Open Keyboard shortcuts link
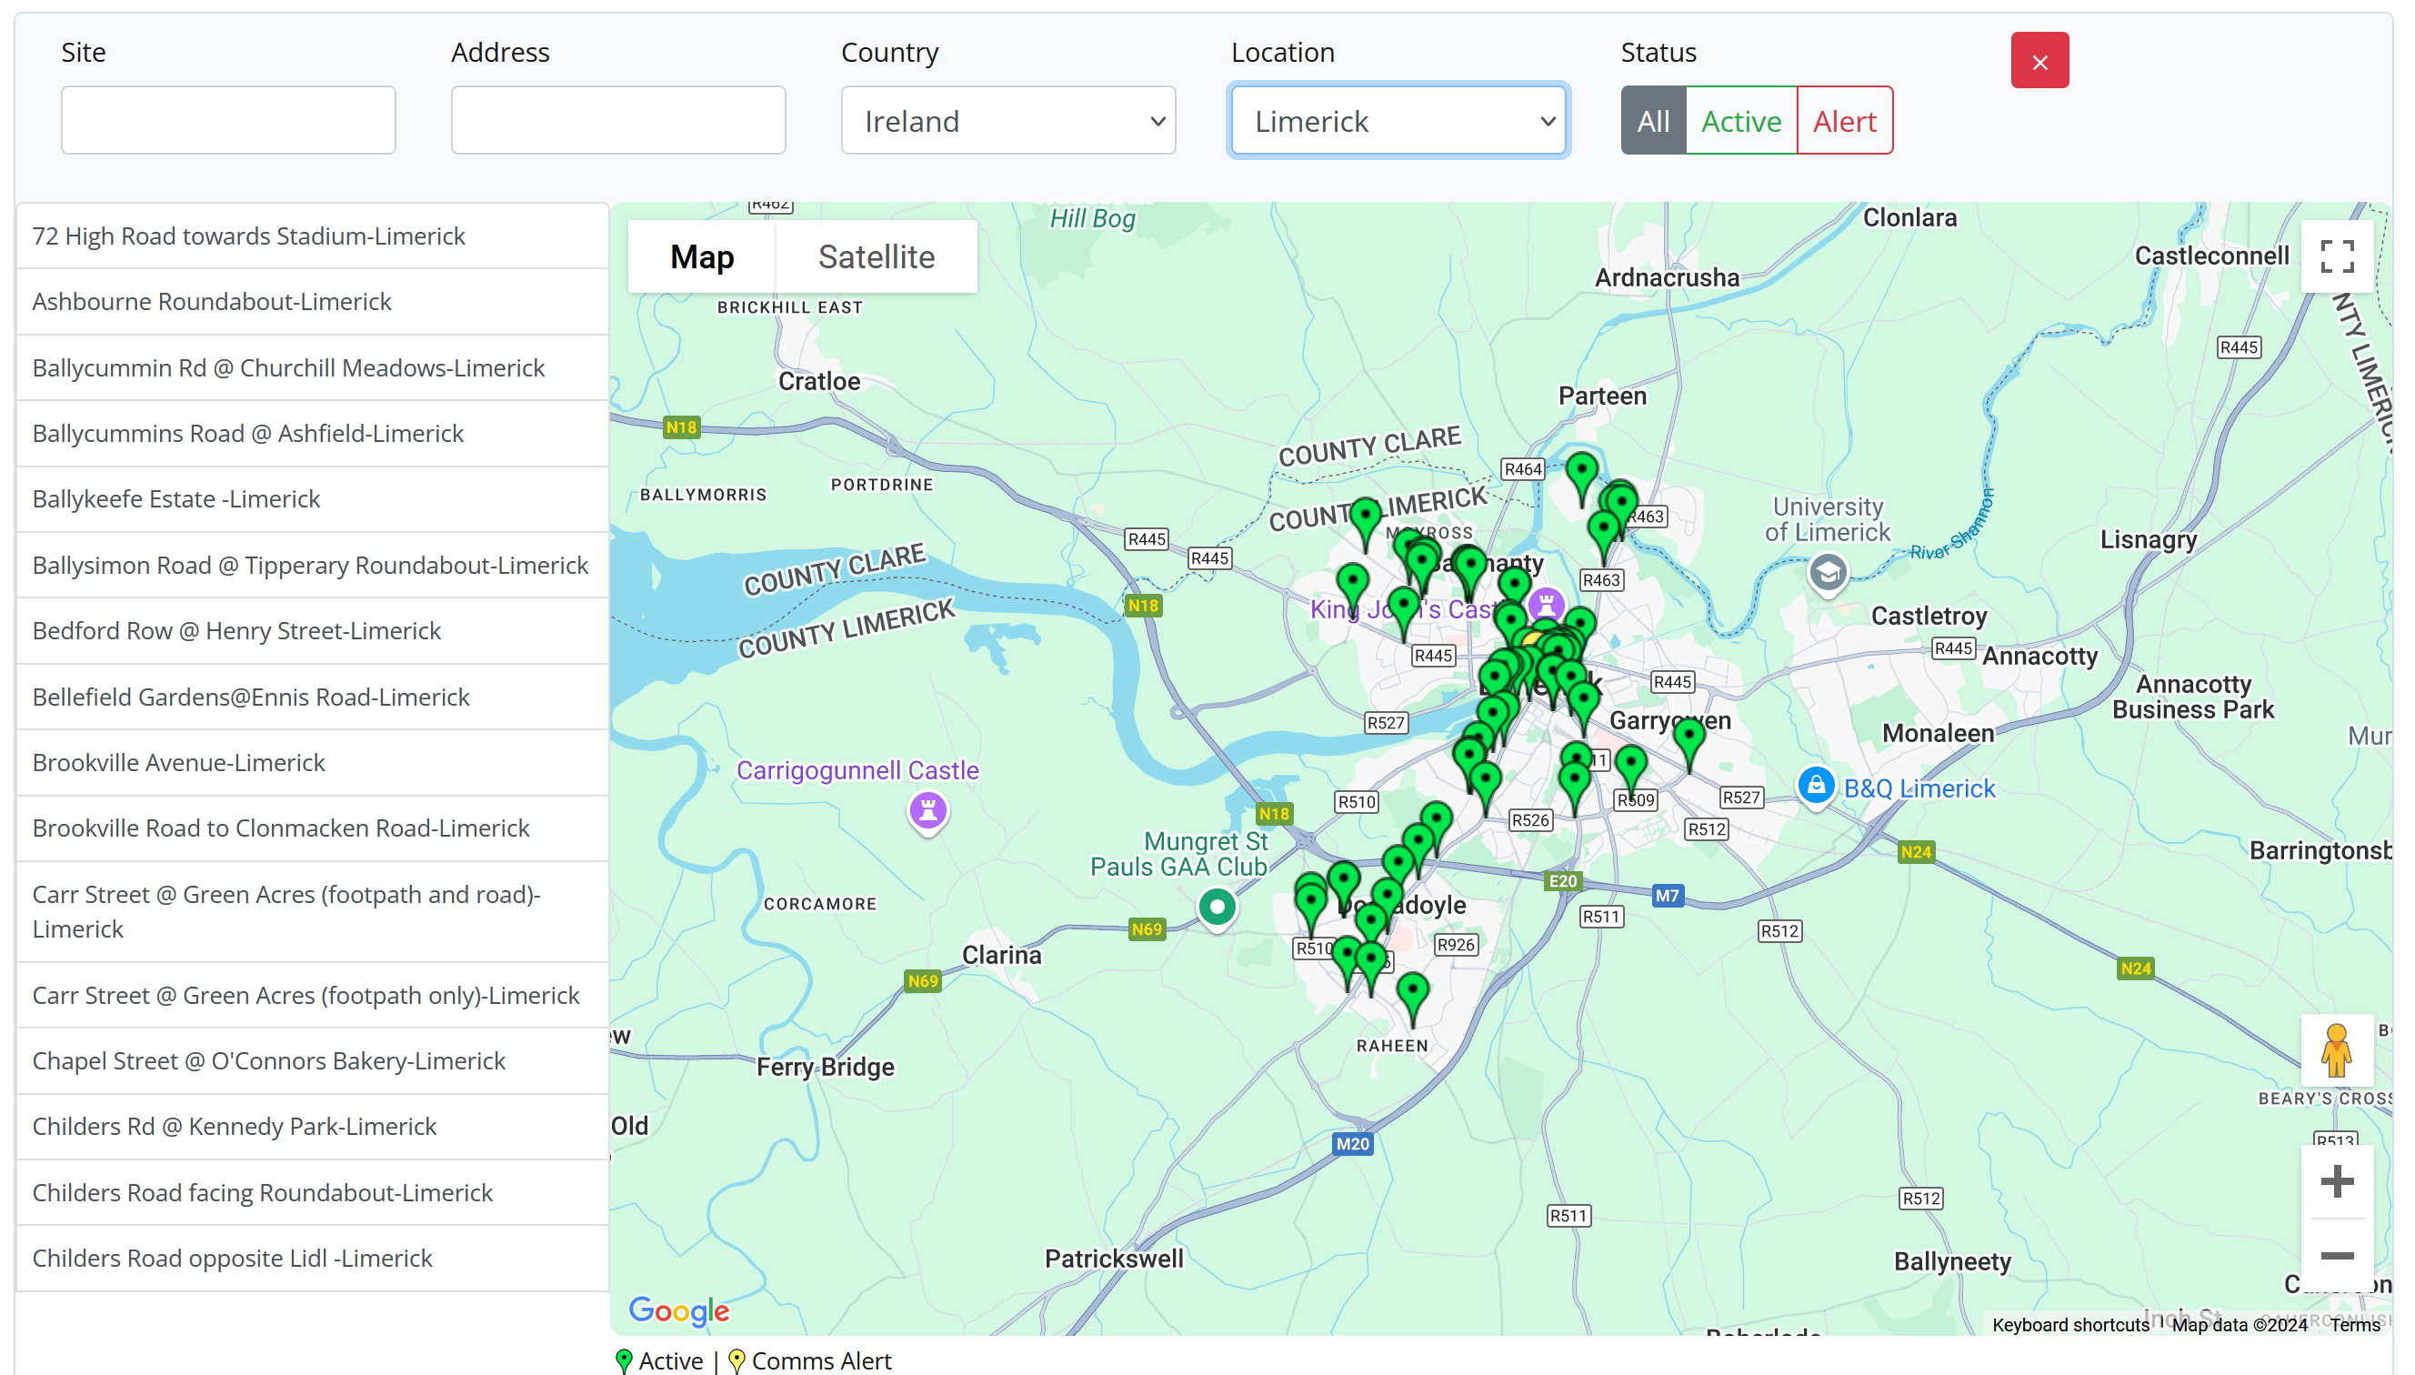The width and height of the screenshot is (2415, 1375). pyautogui.click(x=2069, y=1324)
